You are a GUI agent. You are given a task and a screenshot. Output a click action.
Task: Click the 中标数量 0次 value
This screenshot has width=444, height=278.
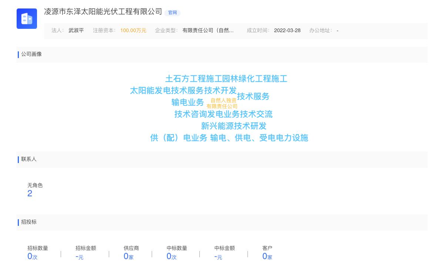(172, 257)
